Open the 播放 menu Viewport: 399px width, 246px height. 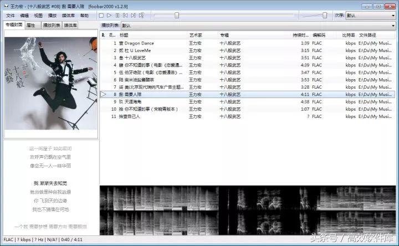[x=52, y=16]
